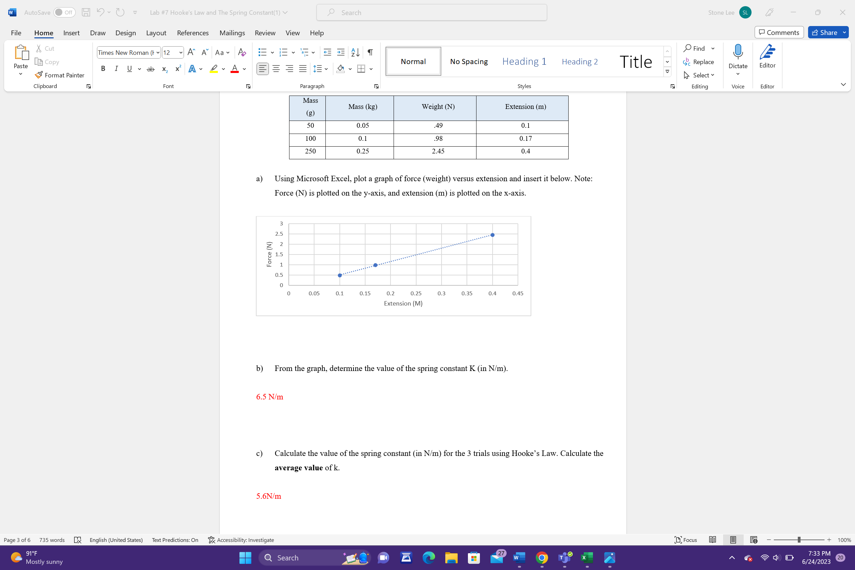This screenshot has height=570, width=855.
Task: Click the Dictate microphone icon
Action: [x=738, y=53]
